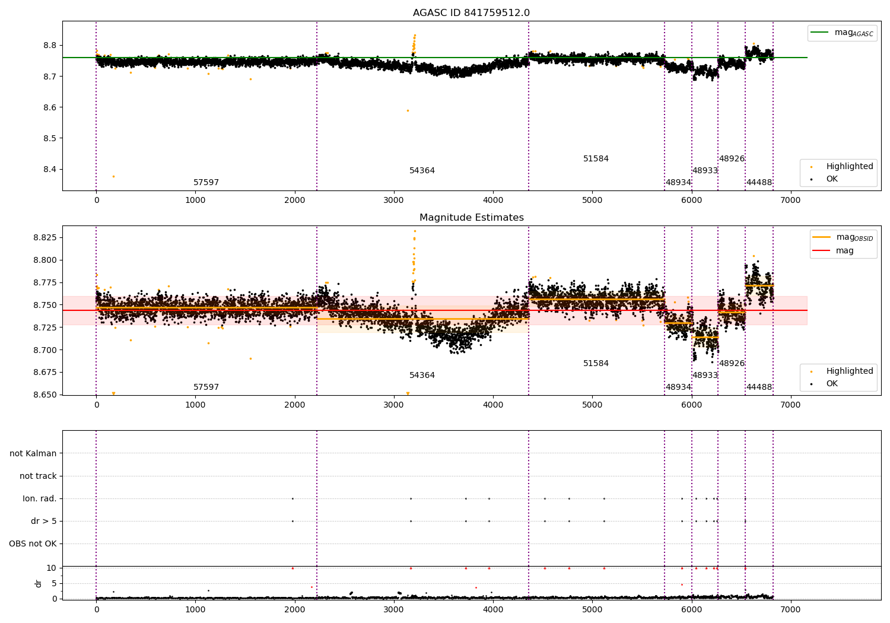This screenshot has width=890, height=623.
Task: Click the "not Kalman" row label
Action: pyautogui.click(x=33, y=454)
